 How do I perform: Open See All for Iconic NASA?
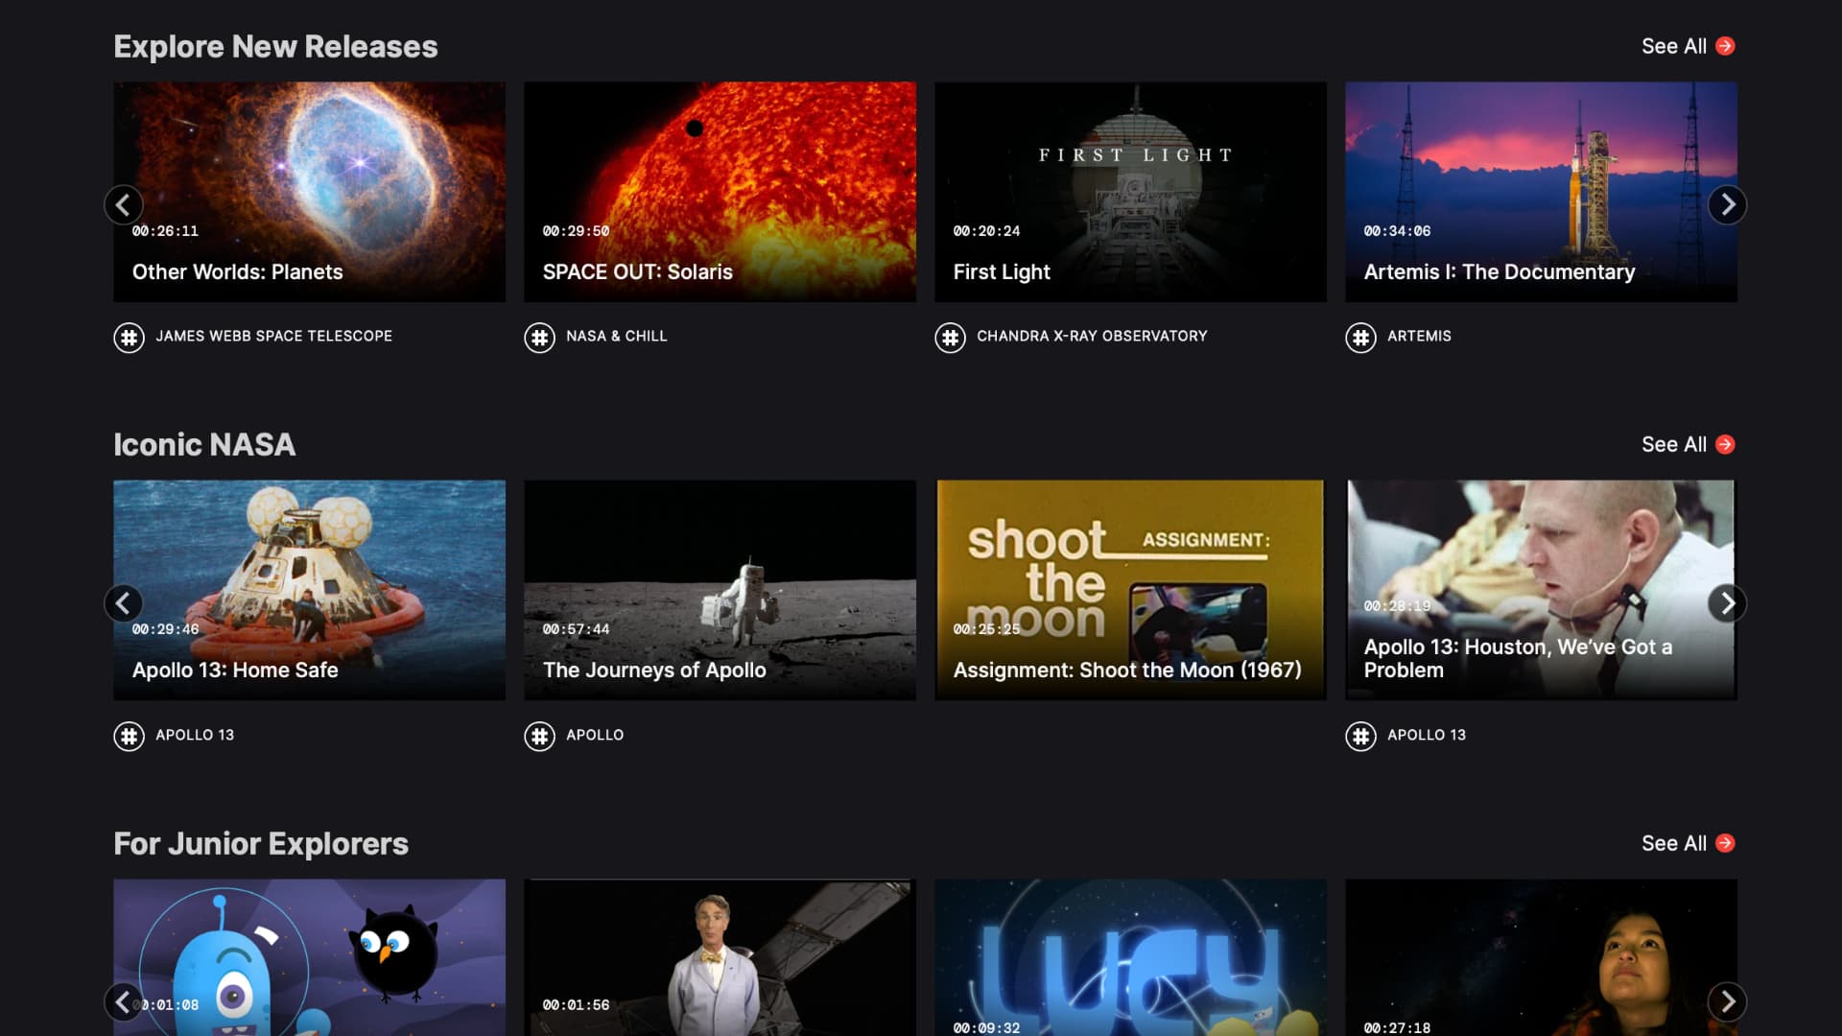1673,444
